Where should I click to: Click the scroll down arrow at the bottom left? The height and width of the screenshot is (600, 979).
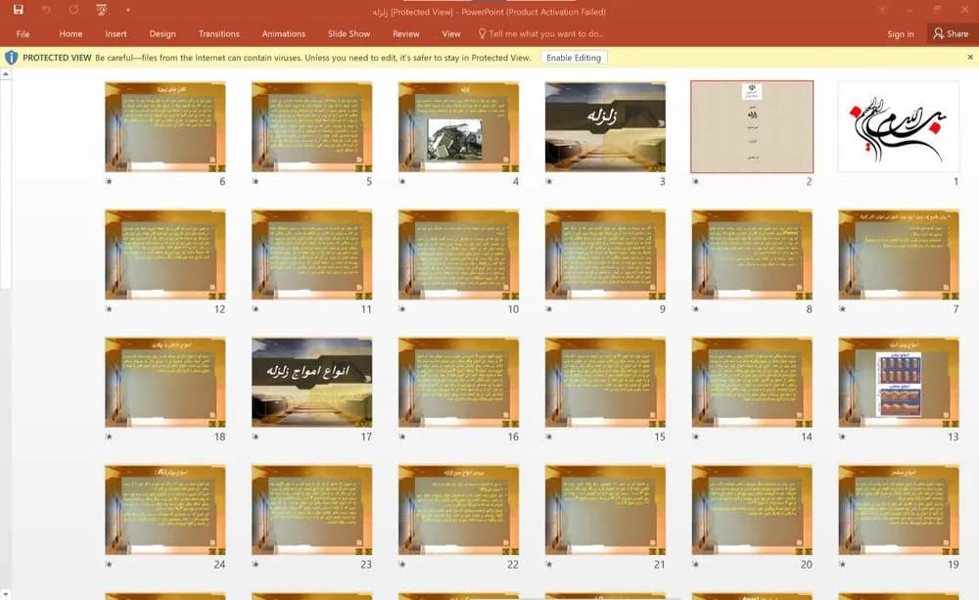point(6,594)
